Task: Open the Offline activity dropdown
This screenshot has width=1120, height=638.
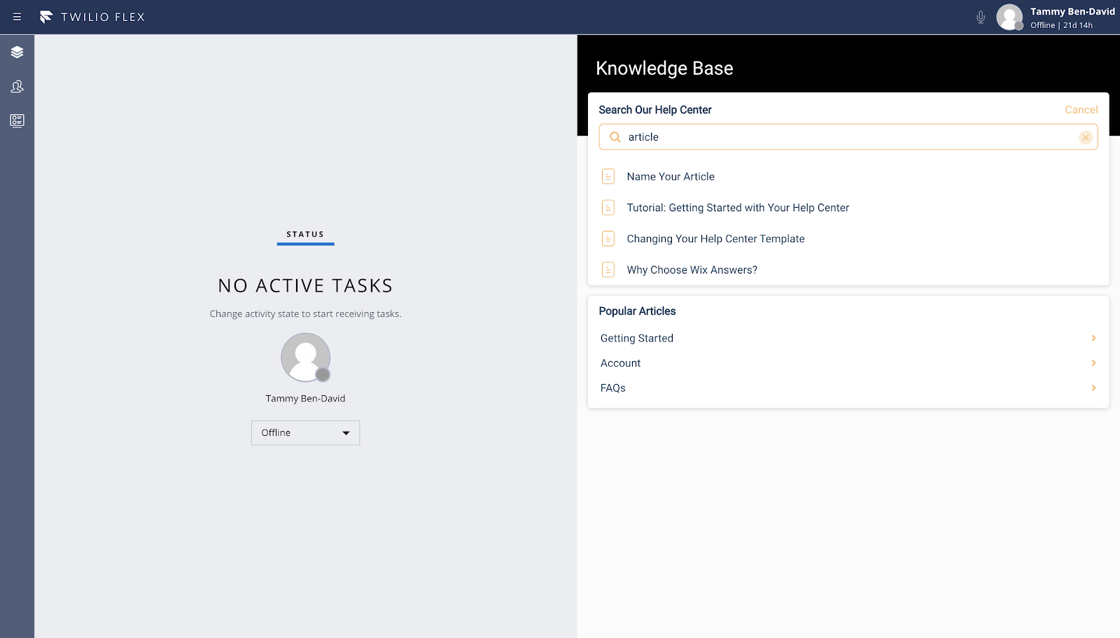Action: 305,433
